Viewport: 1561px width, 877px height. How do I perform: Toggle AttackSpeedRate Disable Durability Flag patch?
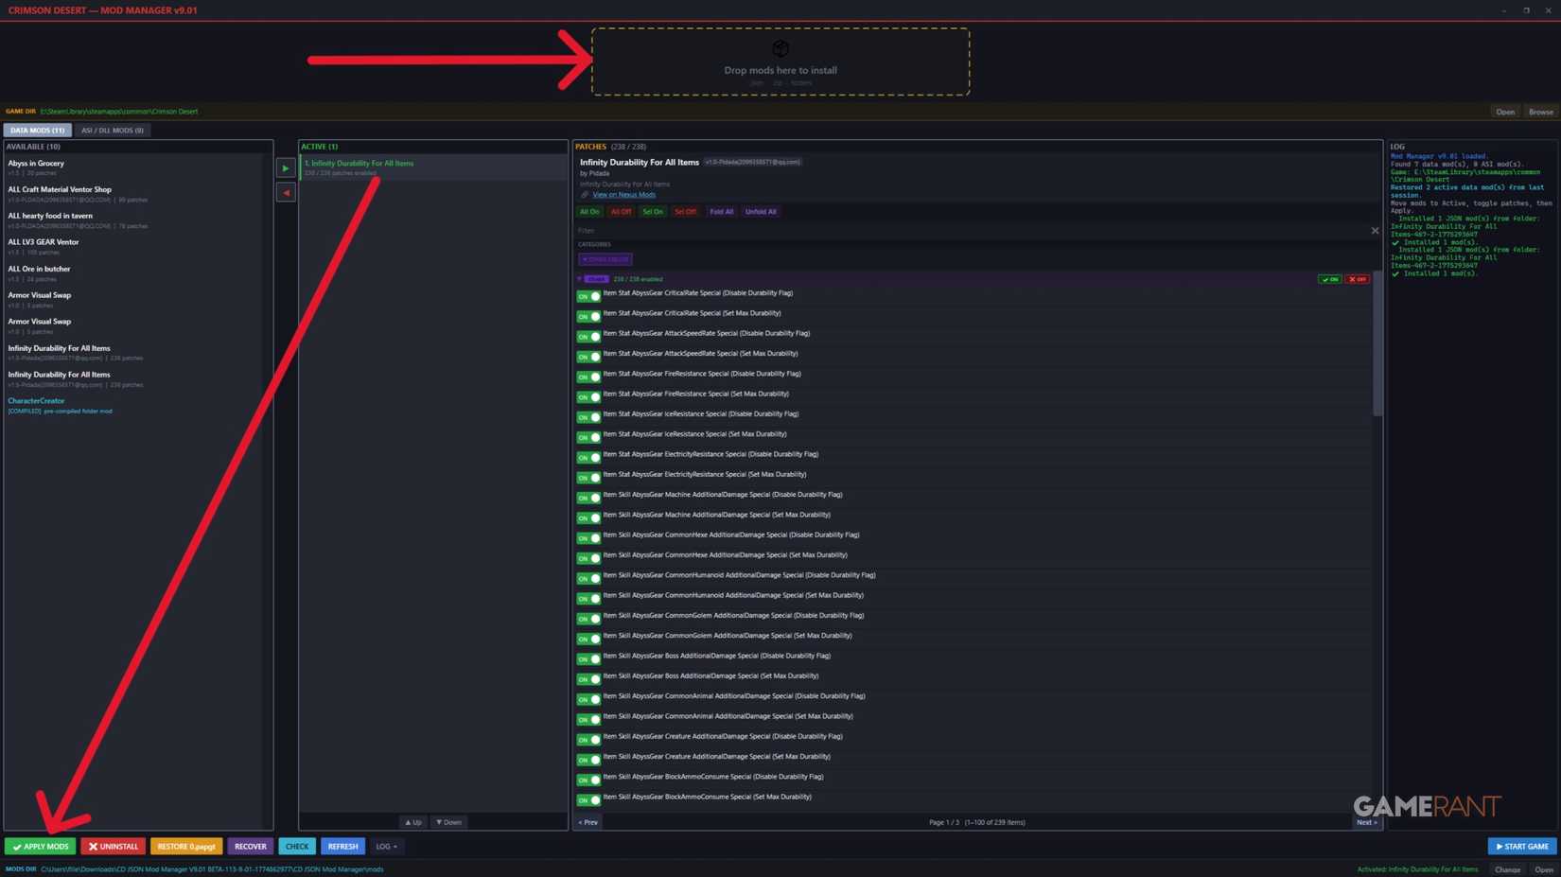pyautogui.click(x=588, y=337)
